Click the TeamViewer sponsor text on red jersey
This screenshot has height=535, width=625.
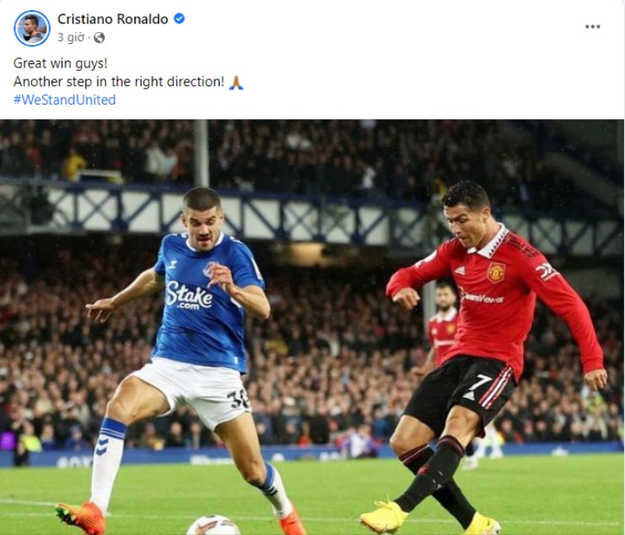click(481, 297)
